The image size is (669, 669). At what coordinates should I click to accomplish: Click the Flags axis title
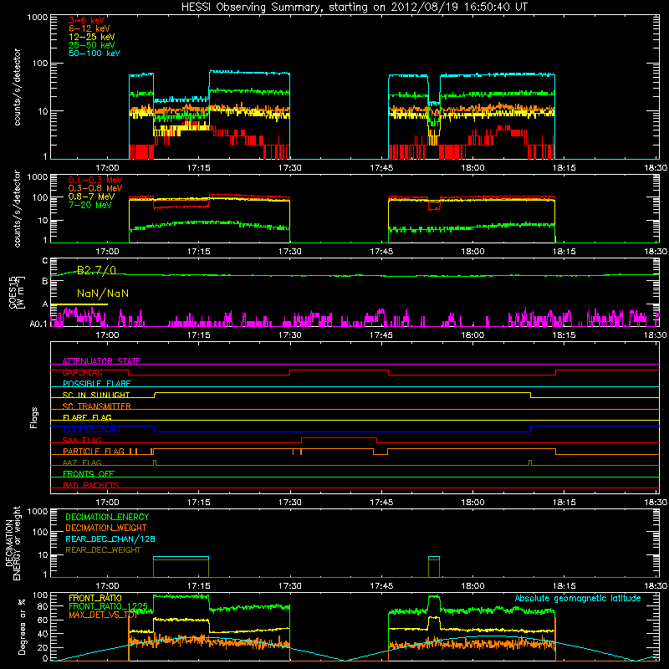pyautogui.click(x=34, y=417)
